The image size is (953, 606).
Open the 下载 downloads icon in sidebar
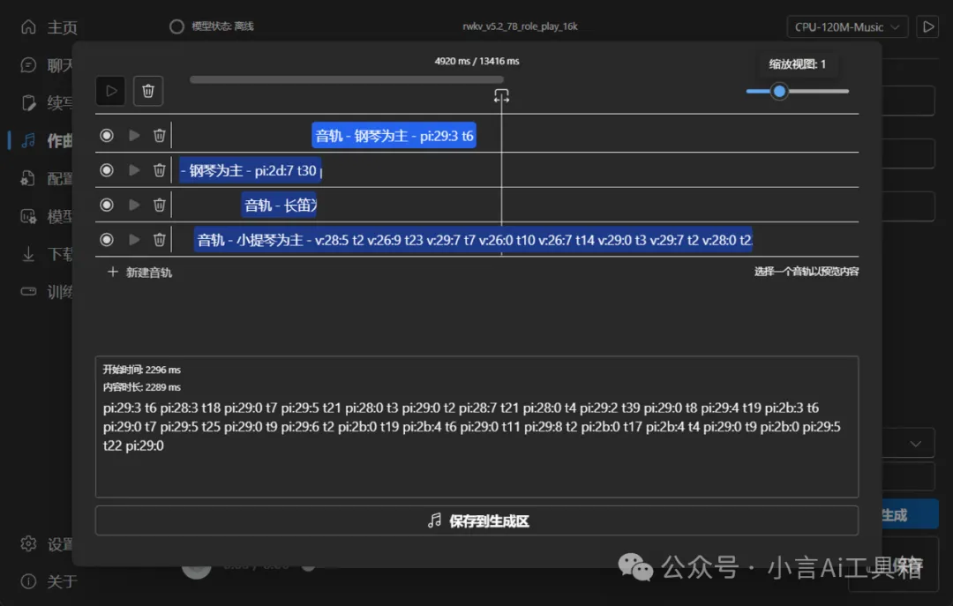pos(28,253)
